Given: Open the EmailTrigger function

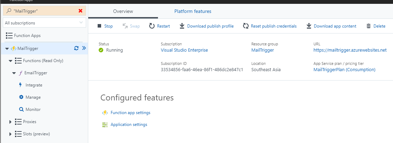Looking at the screenshot, I should coord(36,73).
